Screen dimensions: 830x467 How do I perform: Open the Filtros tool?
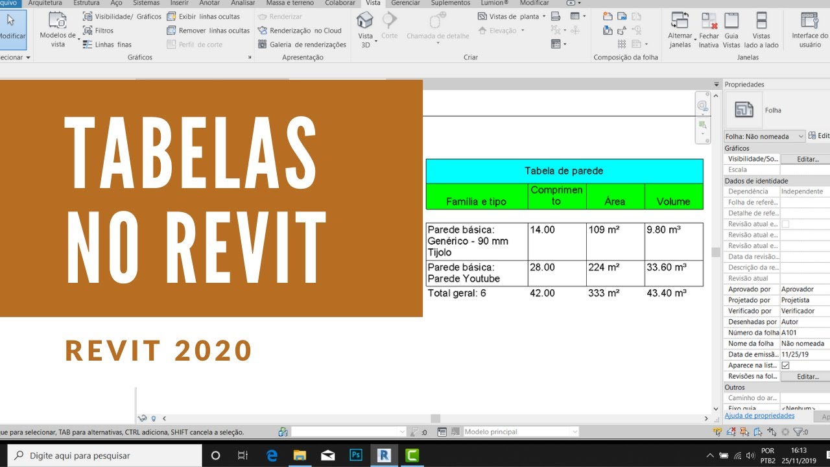coord(99,30)
